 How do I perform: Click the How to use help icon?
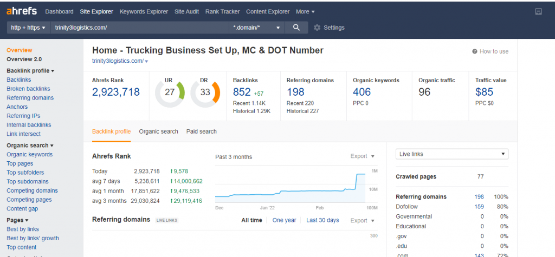pyautogui.click(x=475, y=51)
